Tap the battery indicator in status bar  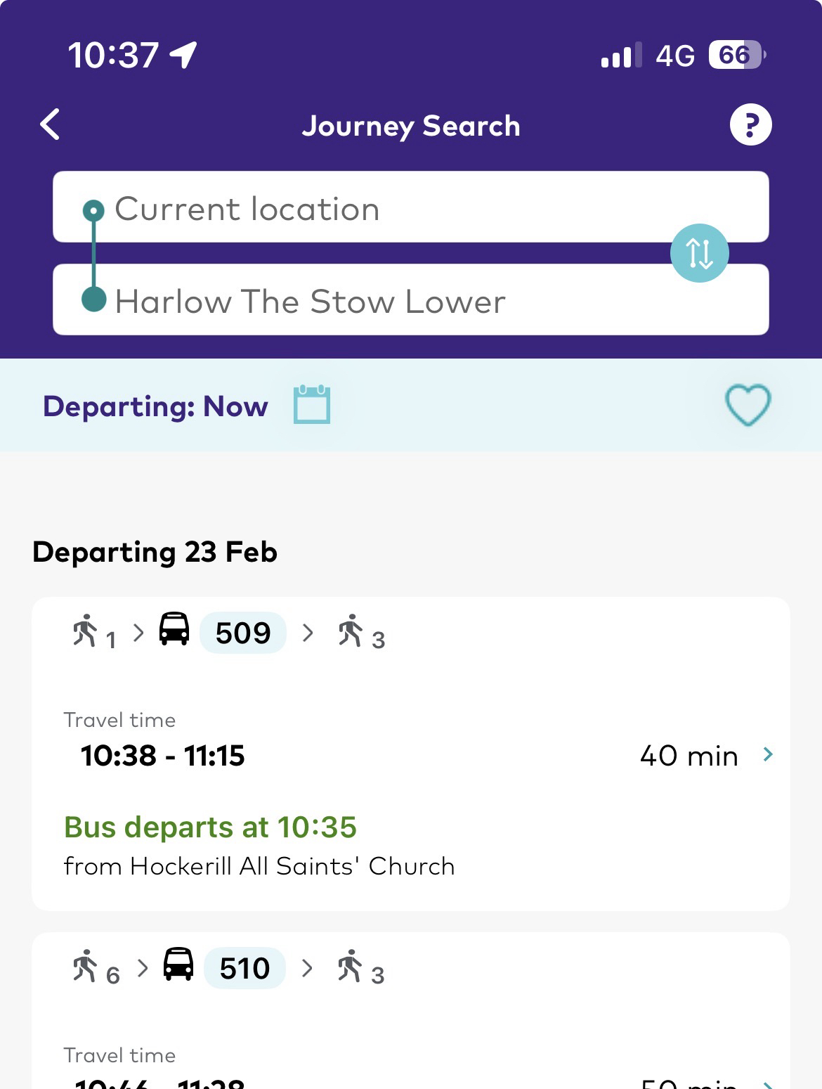point(736,55)
